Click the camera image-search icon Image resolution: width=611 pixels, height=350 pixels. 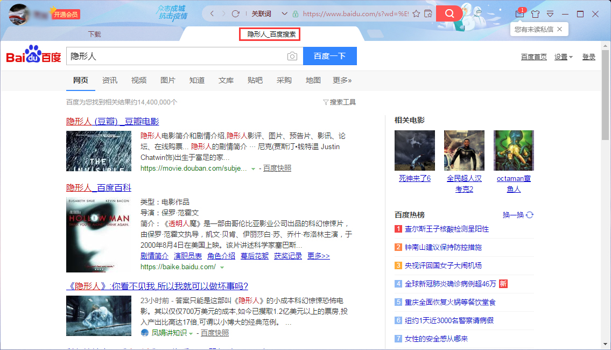292,56
